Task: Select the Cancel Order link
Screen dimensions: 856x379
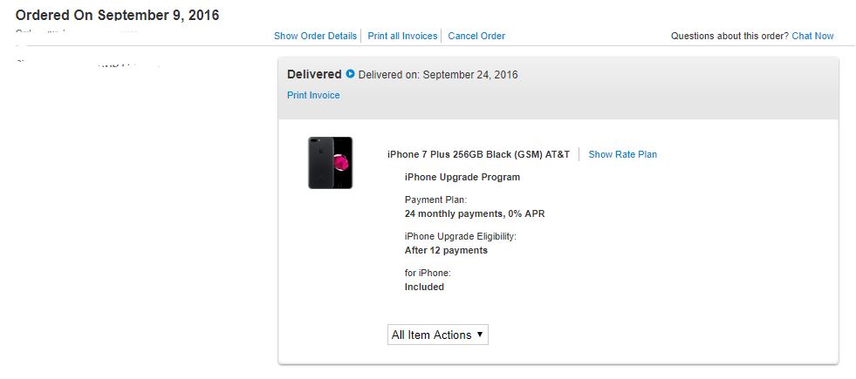Action: [476, 36]
